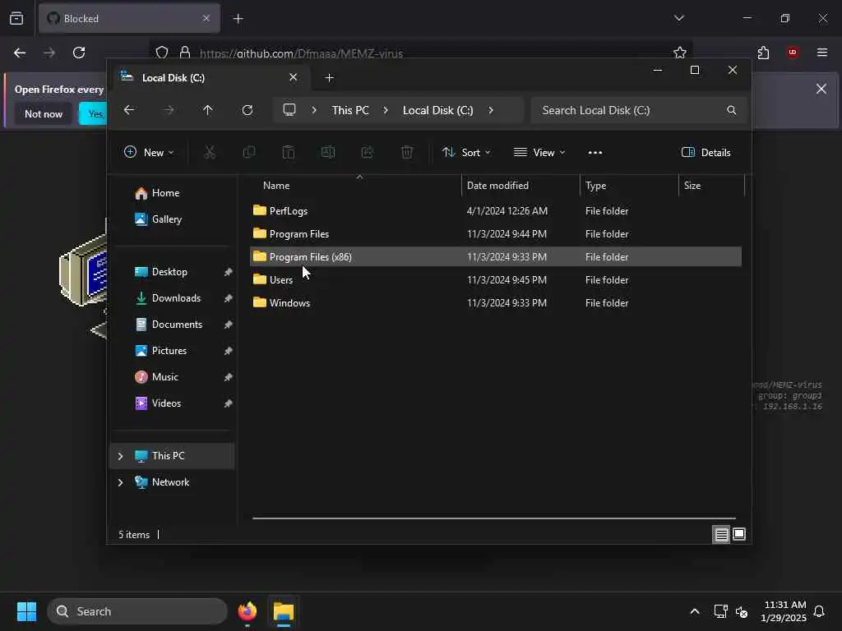Click This PC in the breadcrumb path
The height and width of the screenshot is (631, 842).
(x=350, y=110)
